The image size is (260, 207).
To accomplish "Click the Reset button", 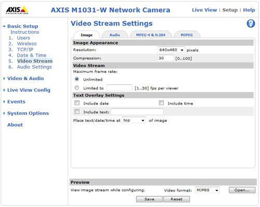I will (x=176, y=199).
